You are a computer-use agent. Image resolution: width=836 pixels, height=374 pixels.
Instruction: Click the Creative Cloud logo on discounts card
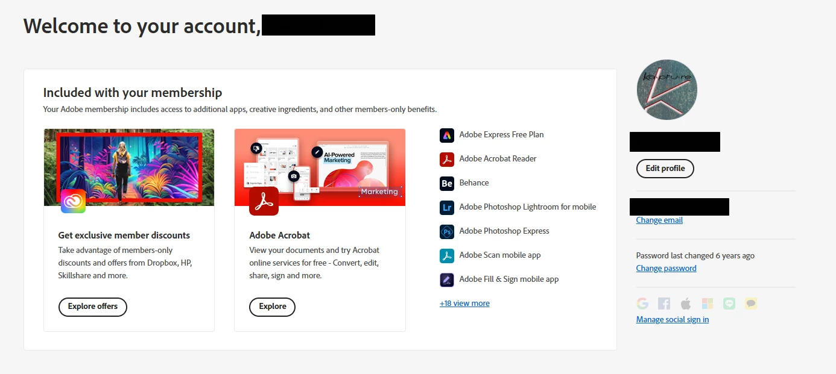click(73, 201)
